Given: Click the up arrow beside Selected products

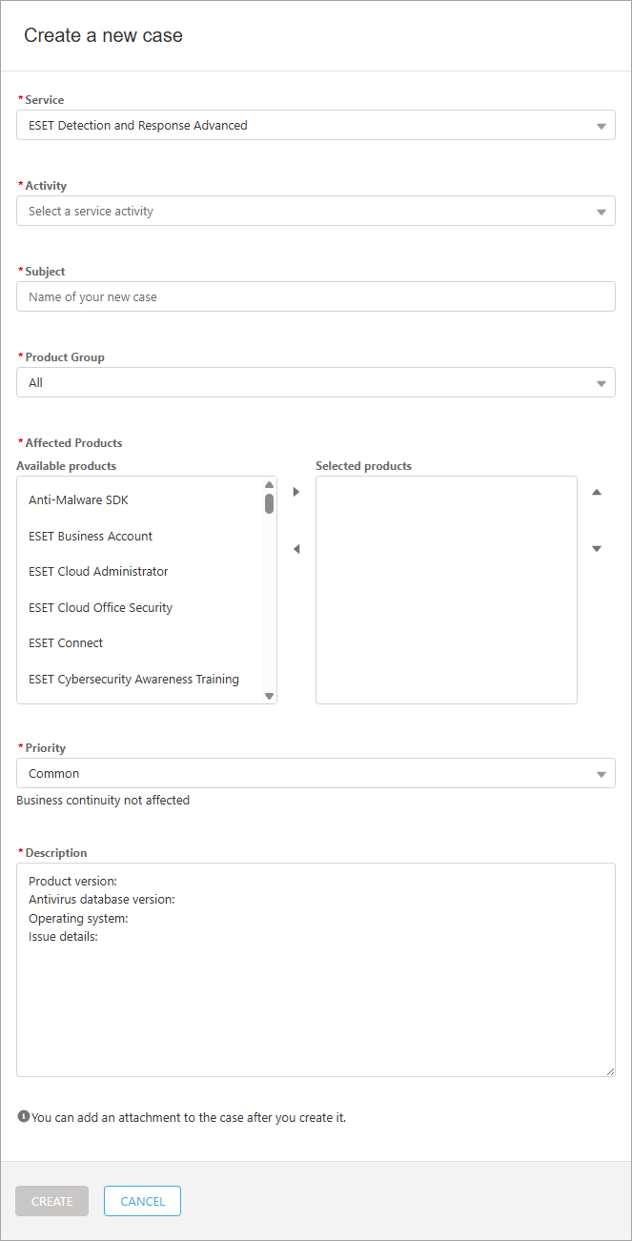Looking at the screenshot, I should pos(596,492).
